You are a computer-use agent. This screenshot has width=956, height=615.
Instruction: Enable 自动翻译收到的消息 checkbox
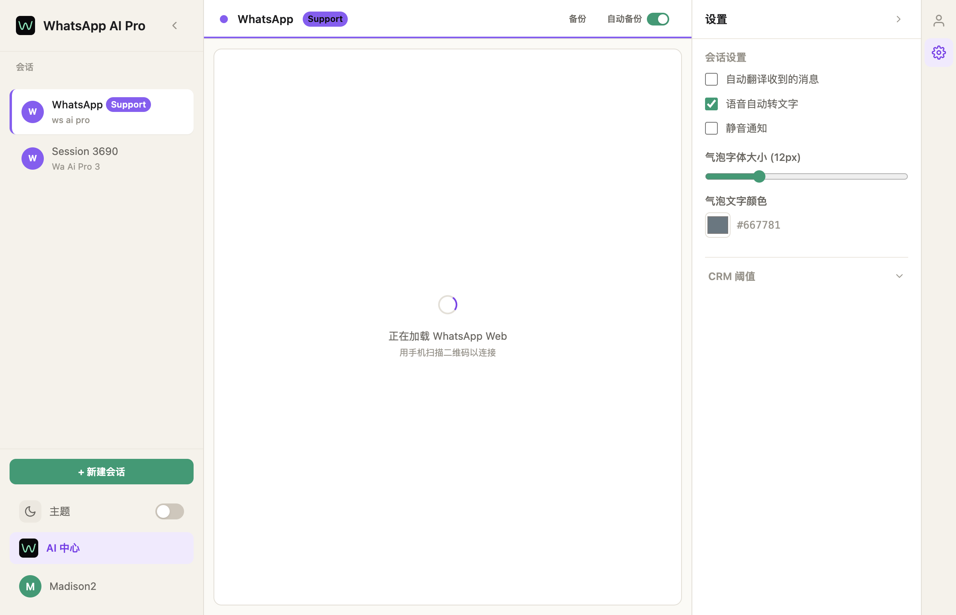point(711,80)
